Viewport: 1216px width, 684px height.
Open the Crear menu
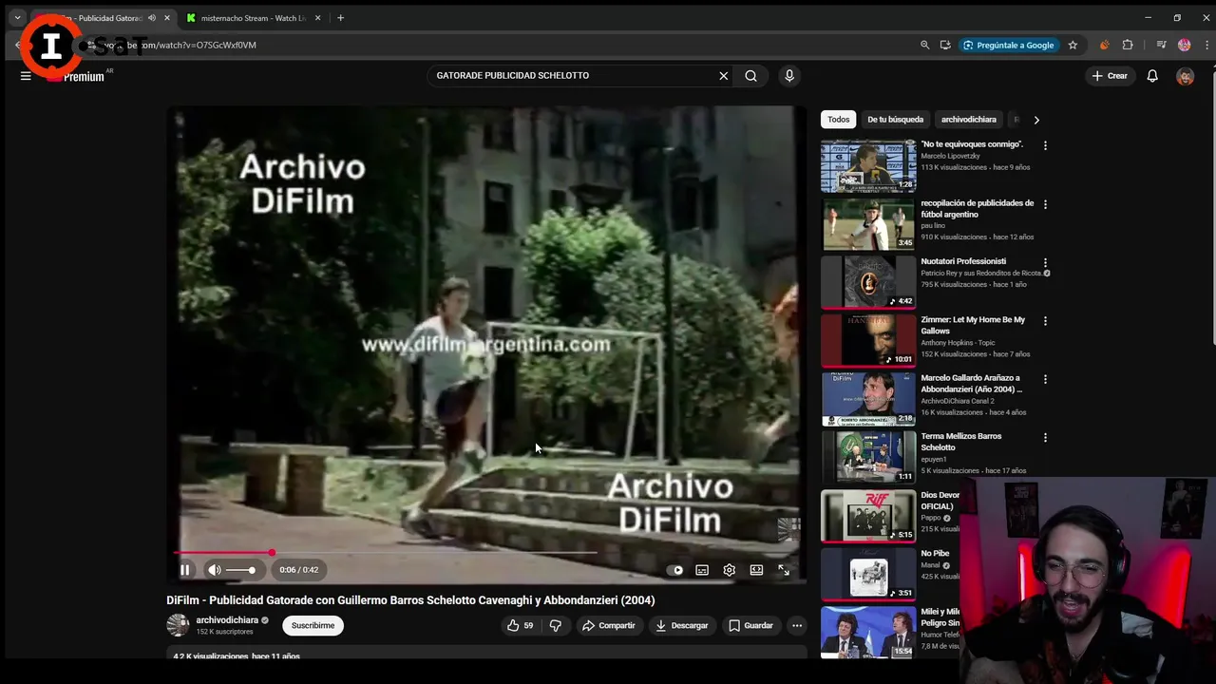[x=1110, y=76]
